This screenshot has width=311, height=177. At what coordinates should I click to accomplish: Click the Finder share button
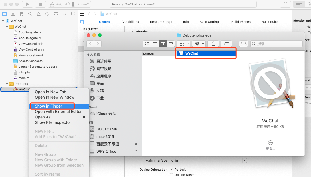(213, 44)
